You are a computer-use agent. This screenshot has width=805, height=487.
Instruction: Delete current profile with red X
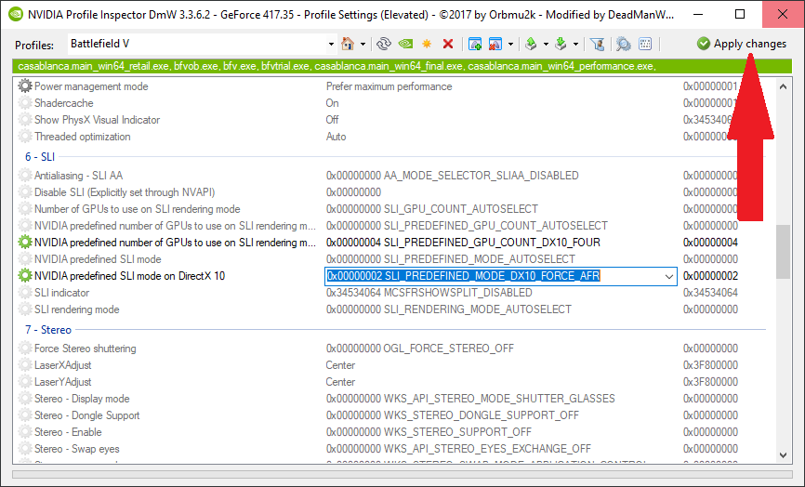(448, 44)
